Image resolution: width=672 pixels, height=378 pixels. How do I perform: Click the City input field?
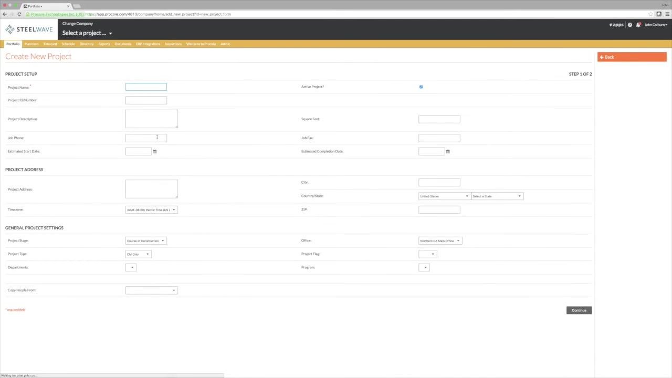tap(439, 182)
